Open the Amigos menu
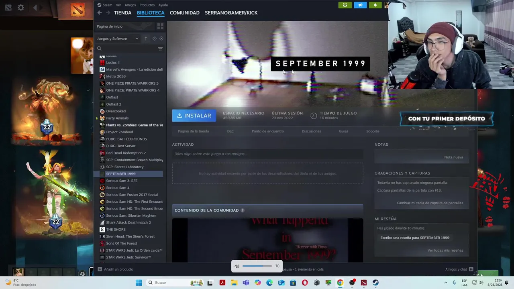 pyautogui.click(x=130, y=5)
